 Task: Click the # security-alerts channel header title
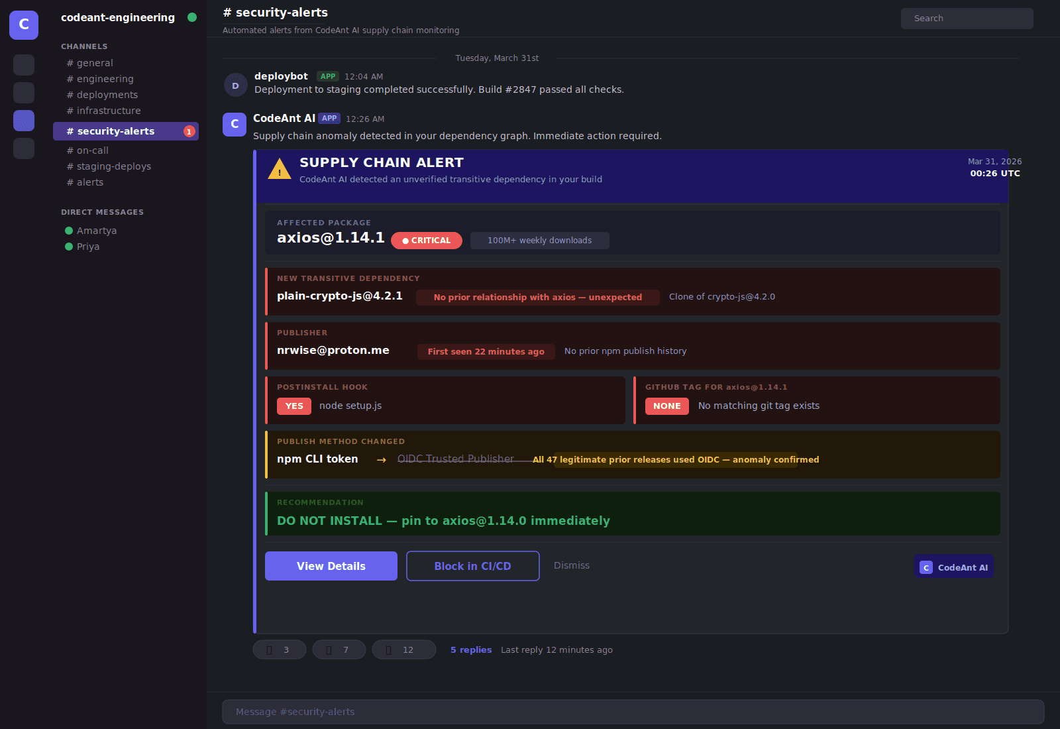(276, 13)
